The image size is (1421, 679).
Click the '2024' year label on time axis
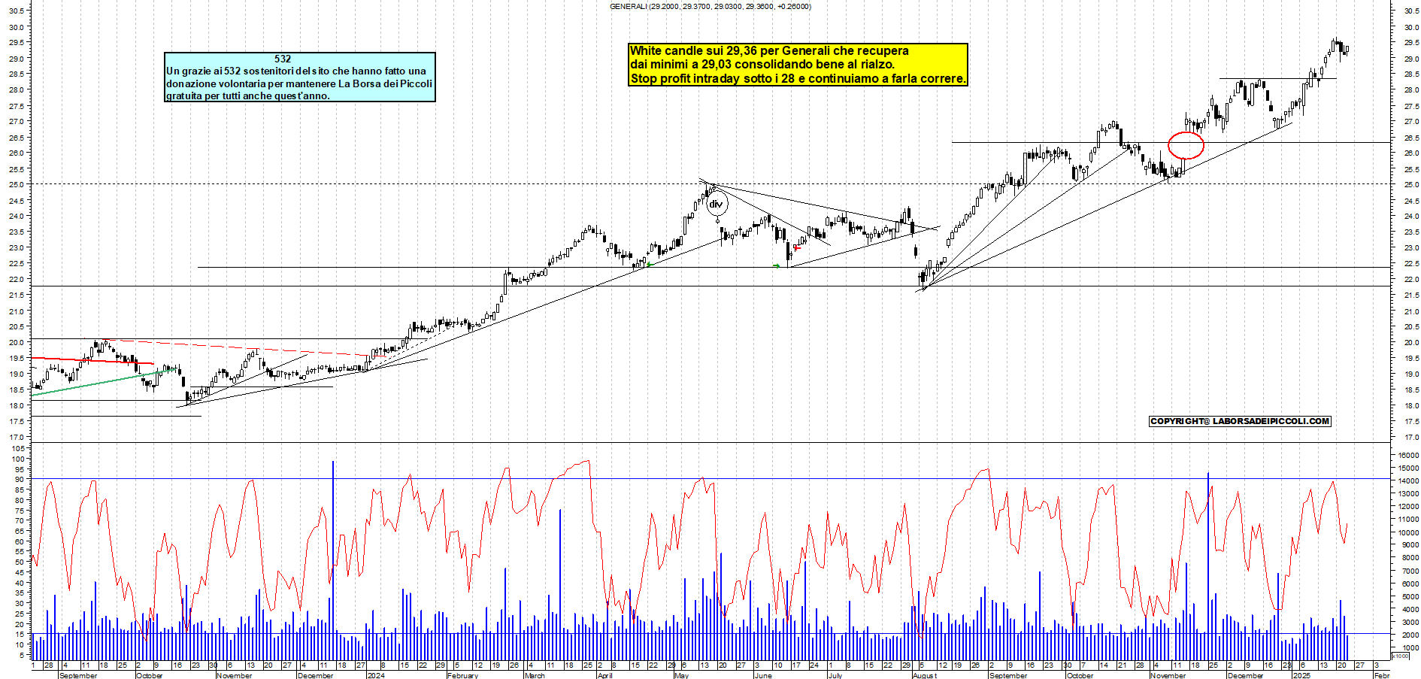(x=376, y=675)
